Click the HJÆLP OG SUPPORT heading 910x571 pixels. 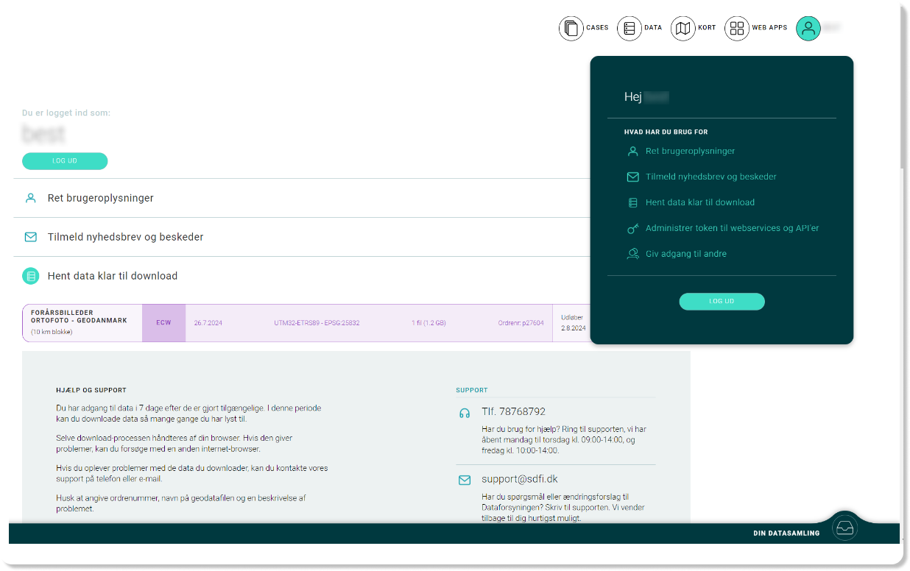click(x=91, y=390)
